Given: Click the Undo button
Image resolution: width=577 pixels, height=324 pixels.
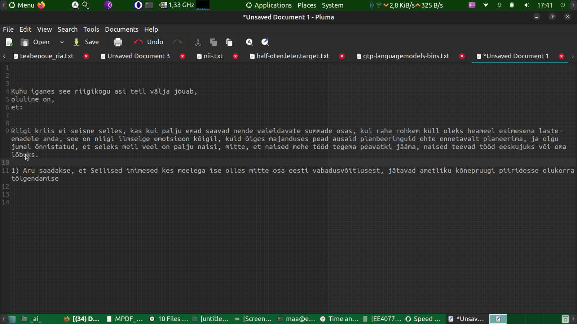Looking at the screenshot, I should 149,42.
